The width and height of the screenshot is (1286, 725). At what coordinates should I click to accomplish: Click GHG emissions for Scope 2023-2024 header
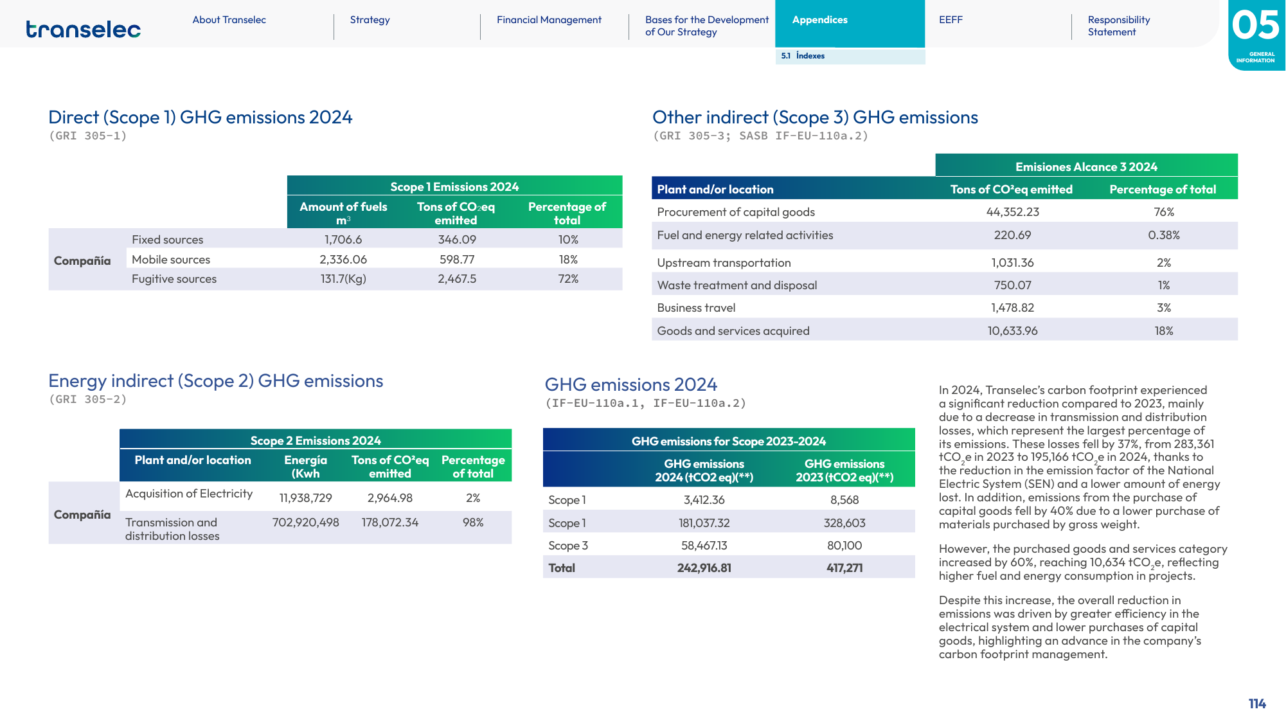(x=729, y=440)
